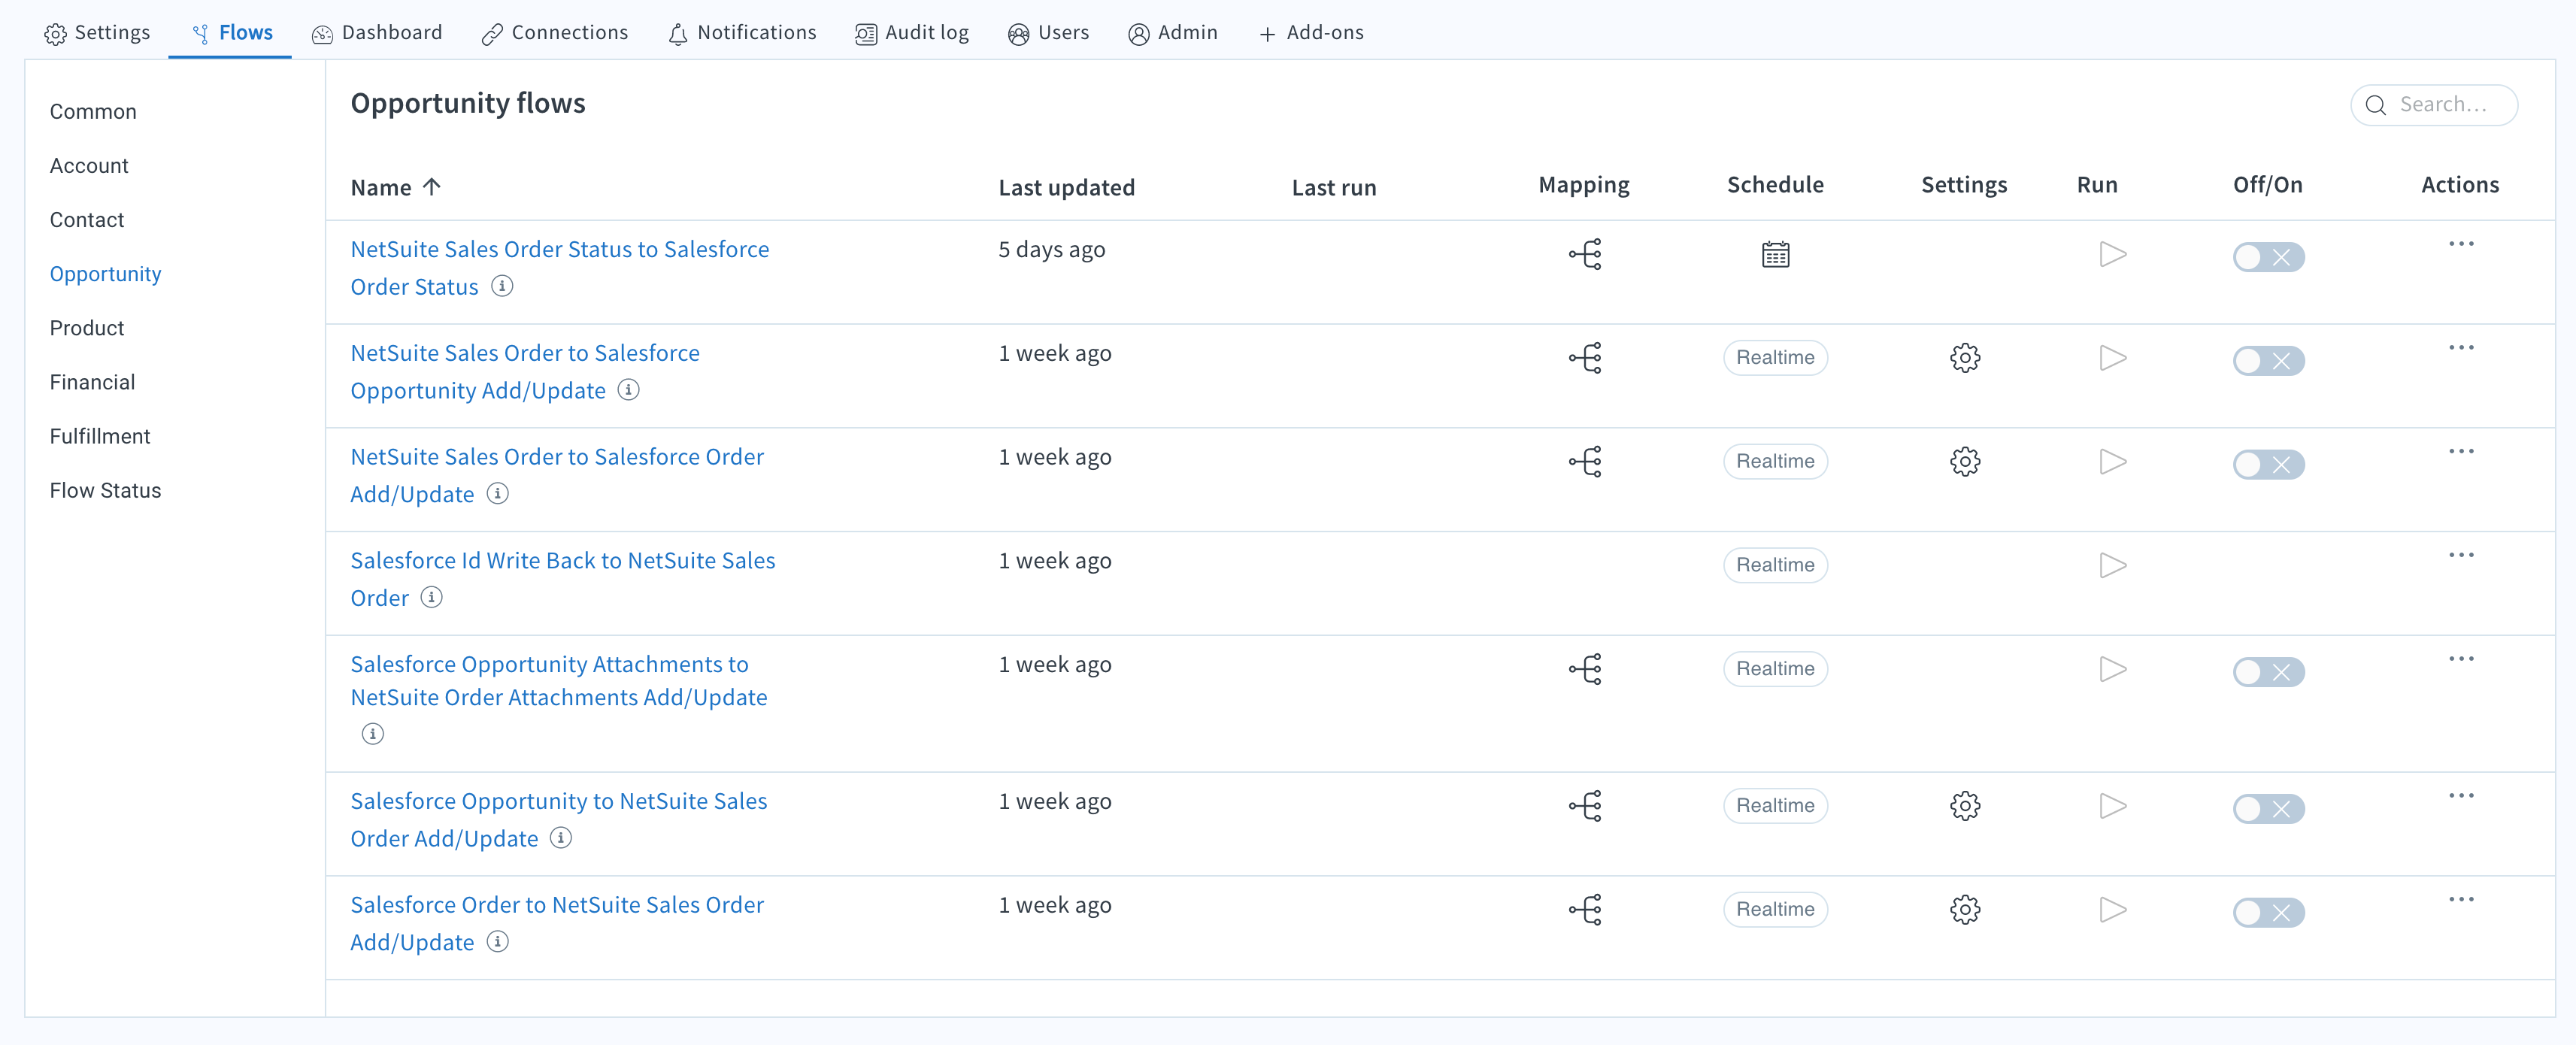Open Salesforce Opportunity Attachments flow link

[558, 681]
